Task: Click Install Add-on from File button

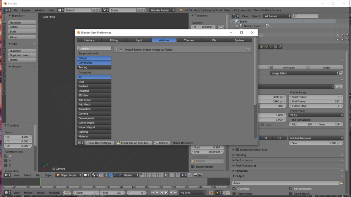Action: [134, 143]
